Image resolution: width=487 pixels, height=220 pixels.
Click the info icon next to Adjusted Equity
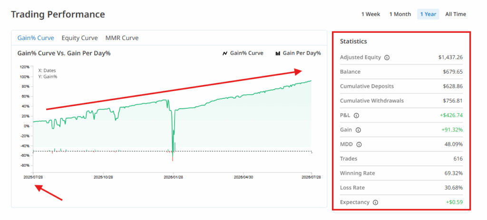click(387, 57)
